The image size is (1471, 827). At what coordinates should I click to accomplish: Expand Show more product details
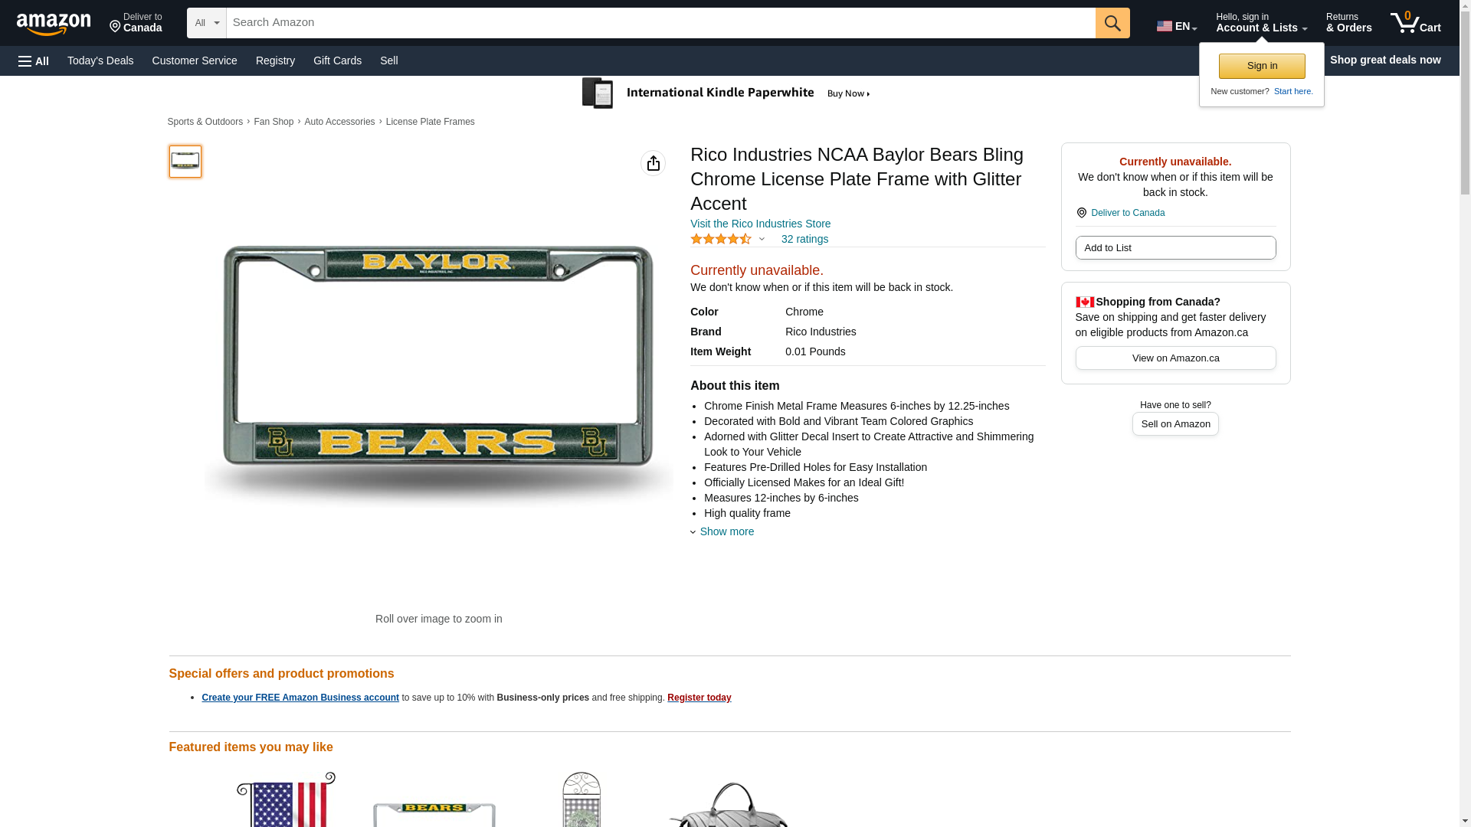tap(726, 531)
